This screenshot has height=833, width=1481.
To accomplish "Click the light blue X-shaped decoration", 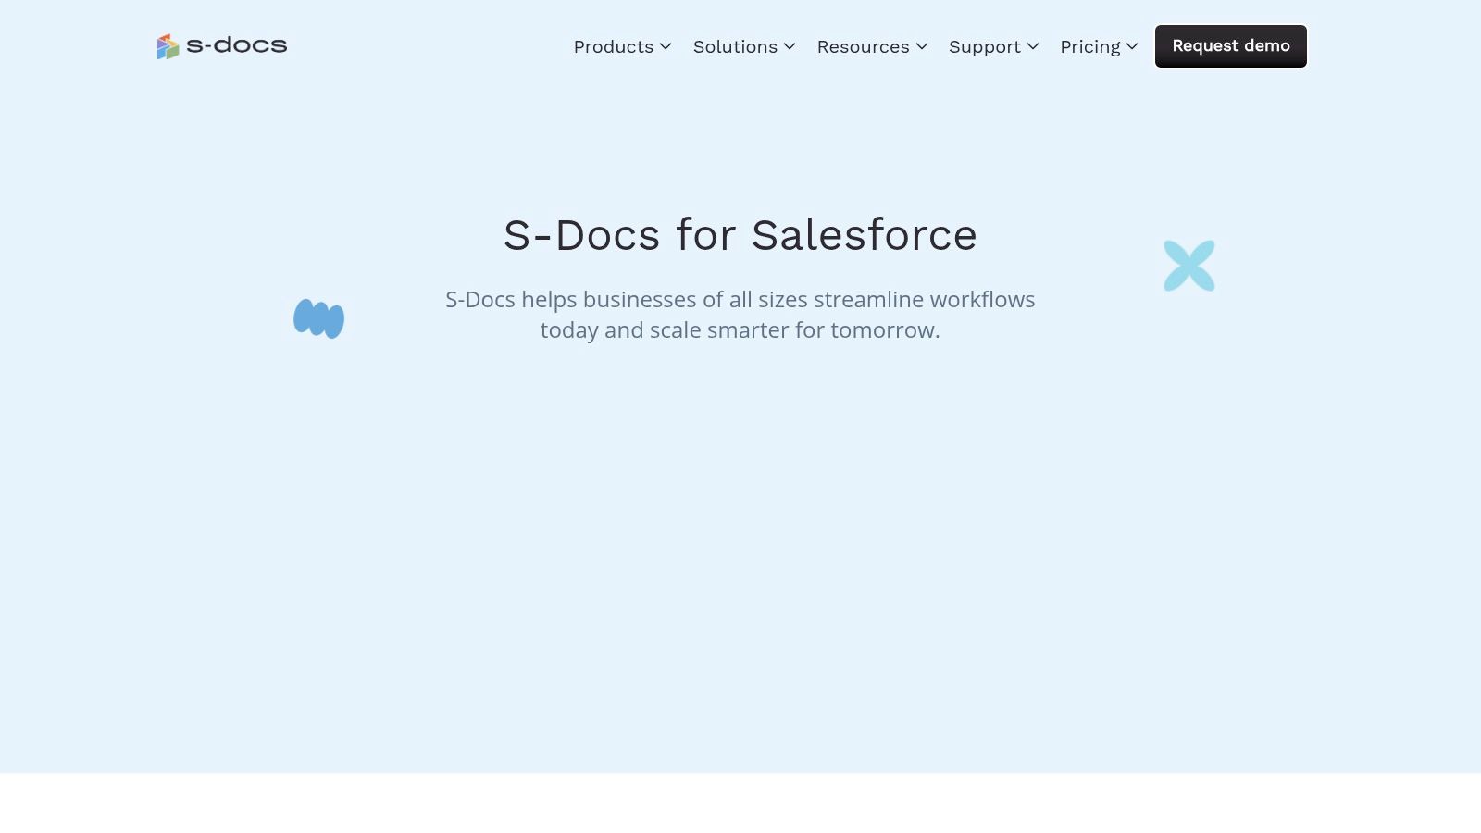I will tap(1189, 266).
